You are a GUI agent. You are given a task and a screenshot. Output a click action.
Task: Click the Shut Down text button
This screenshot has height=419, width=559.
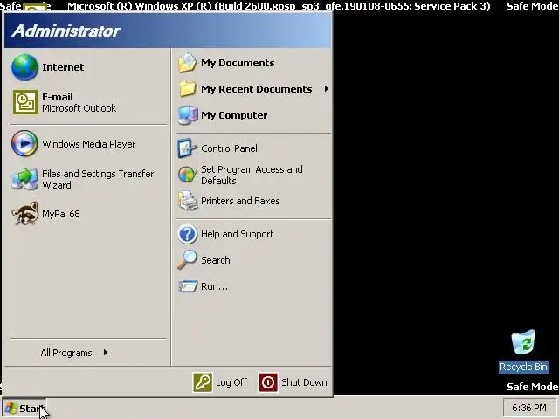[304, 382]
